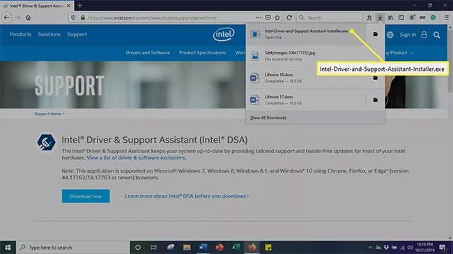Save page to Pocket icon
This screenshot has width=453, height=254.
point(268,17)
